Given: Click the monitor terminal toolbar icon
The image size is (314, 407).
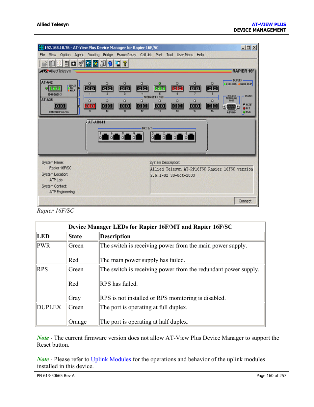Looking at the screenshot, I should tap(118, 64).
